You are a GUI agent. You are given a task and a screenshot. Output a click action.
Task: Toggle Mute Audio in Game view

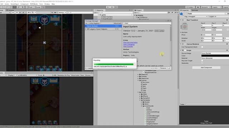[x=75, y=75]
